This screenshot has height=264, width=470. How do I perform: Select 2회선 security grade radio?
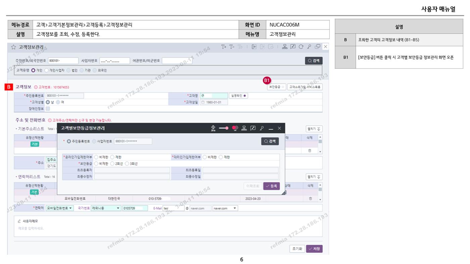pyautogui.click(x=112, y=164)
